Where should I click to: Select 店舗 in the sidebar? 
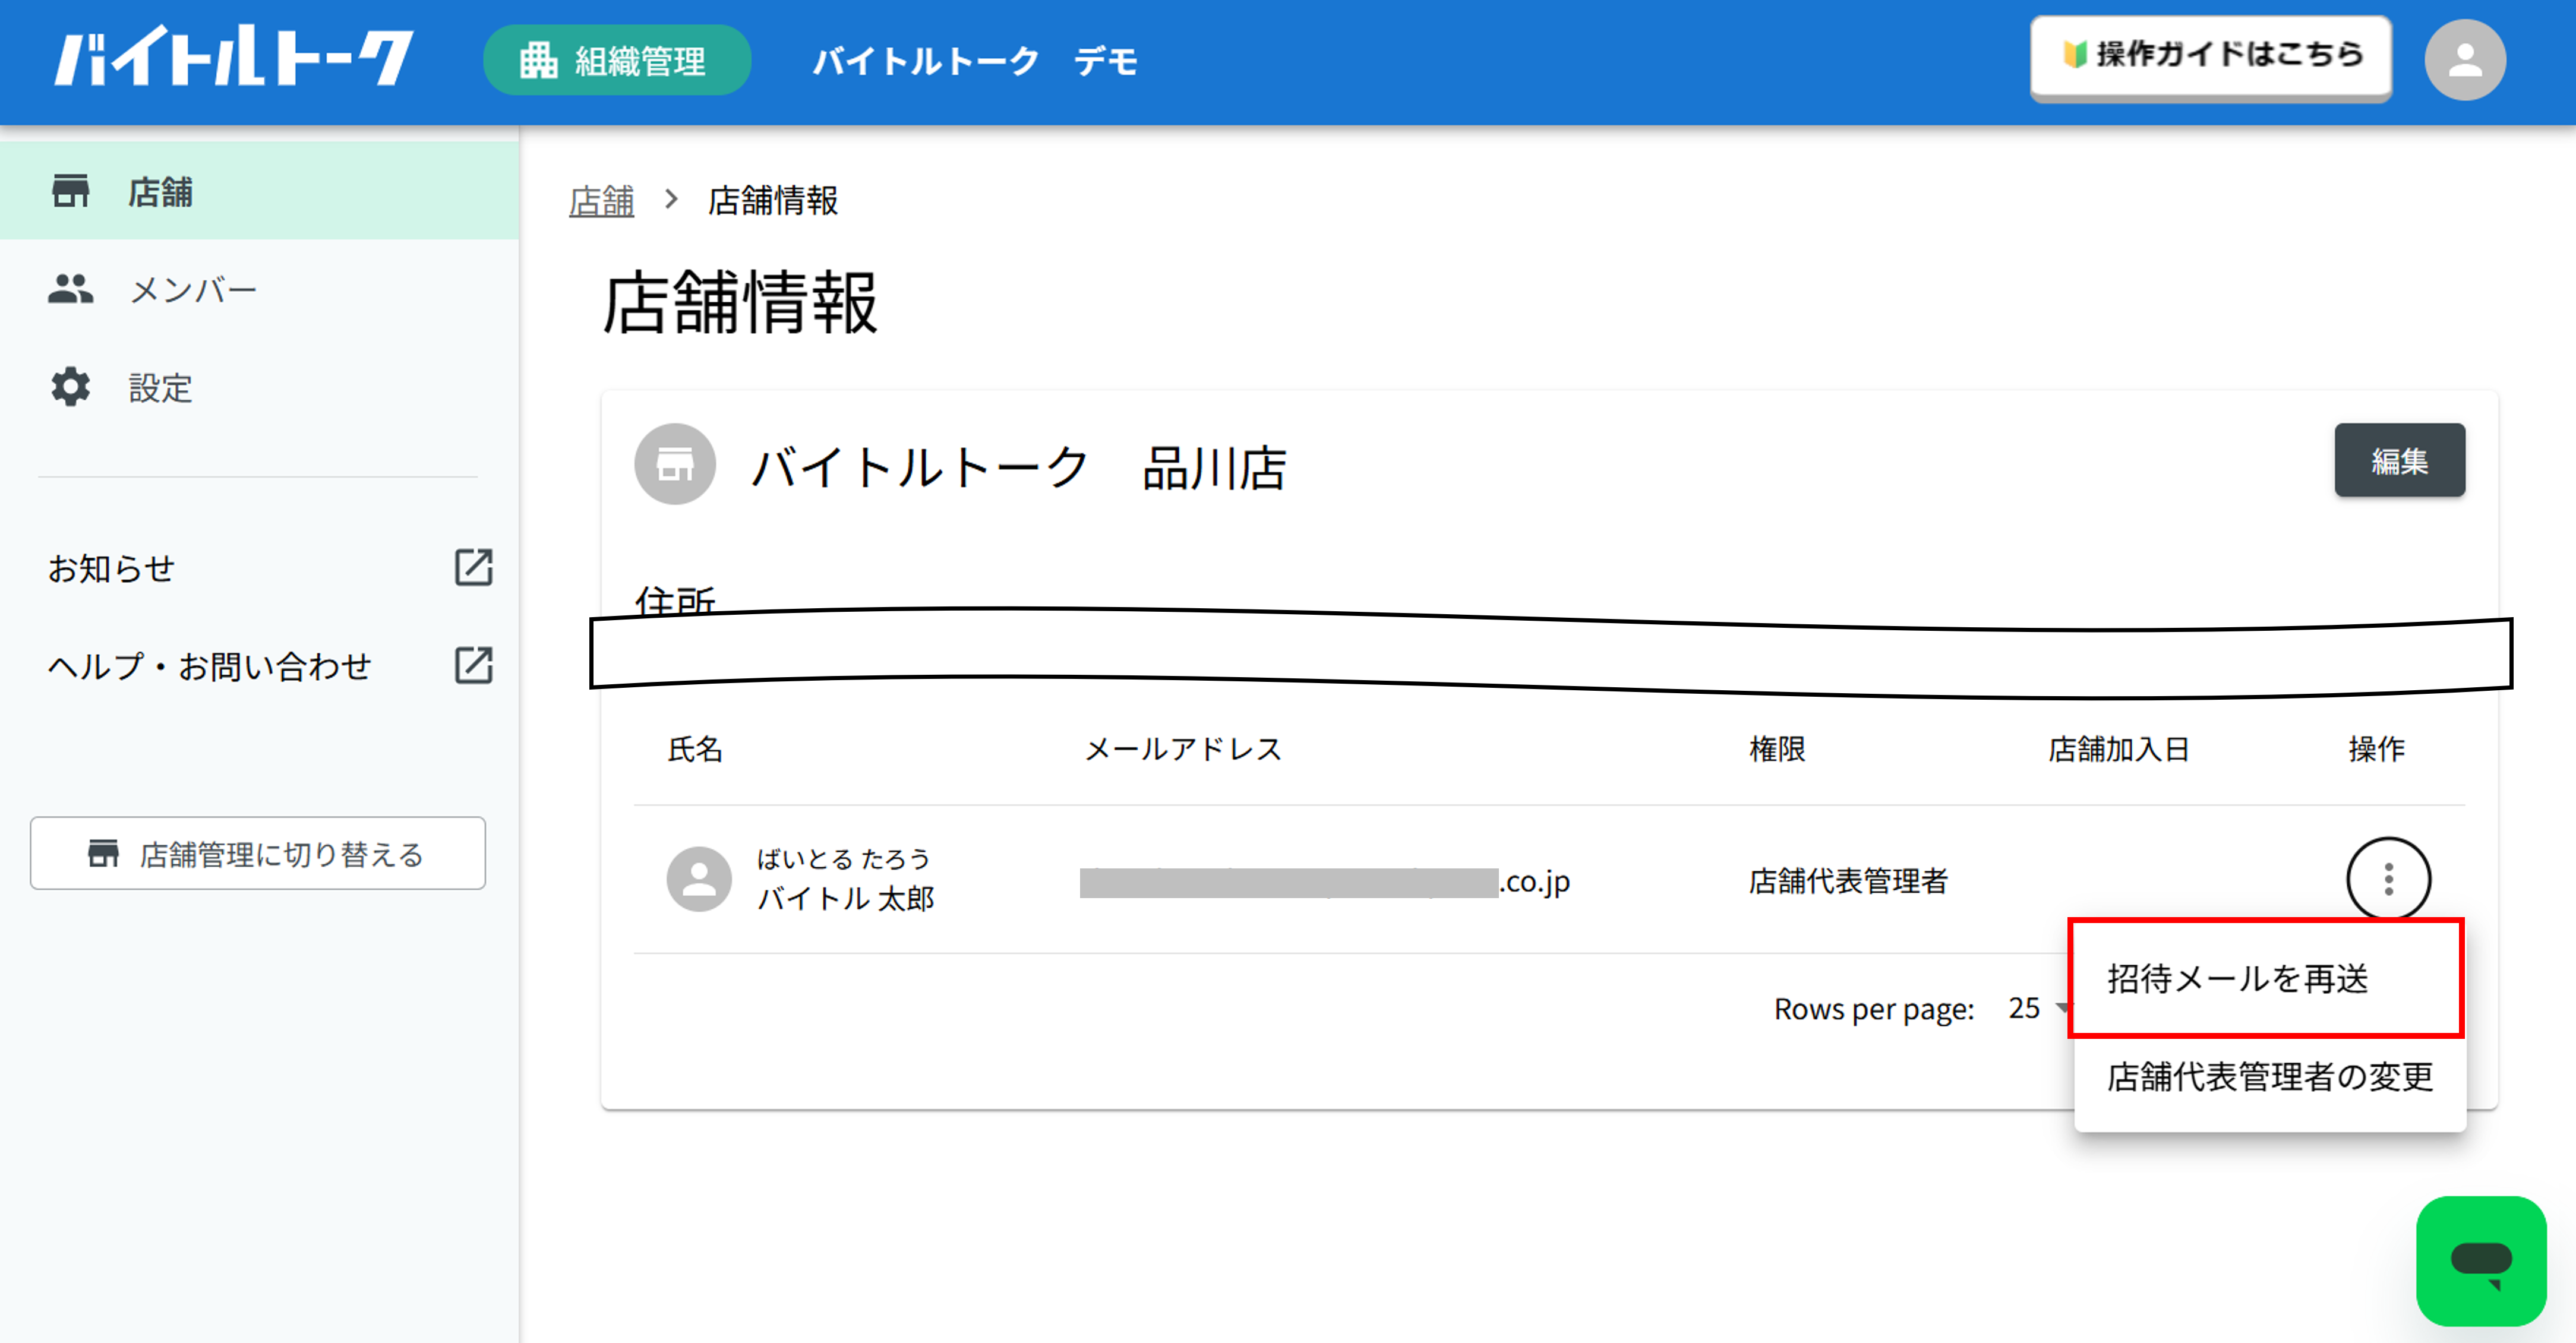coord(259,190)
